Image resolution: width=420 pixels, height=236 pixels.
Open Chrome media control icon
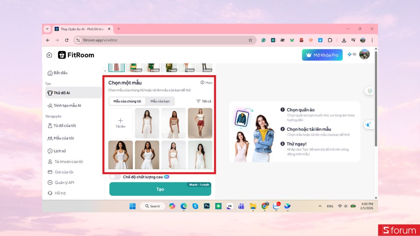pos(353,40)
